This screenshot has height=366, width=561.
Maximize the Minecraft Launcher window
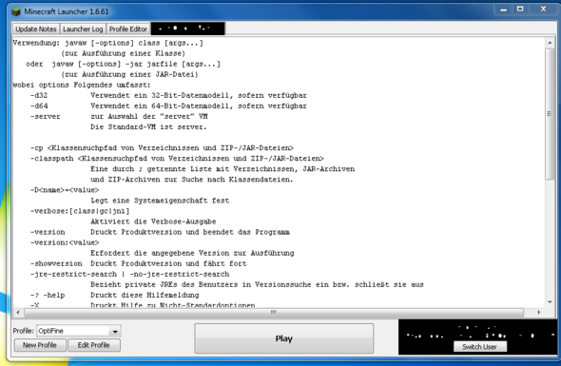(520, 10)
